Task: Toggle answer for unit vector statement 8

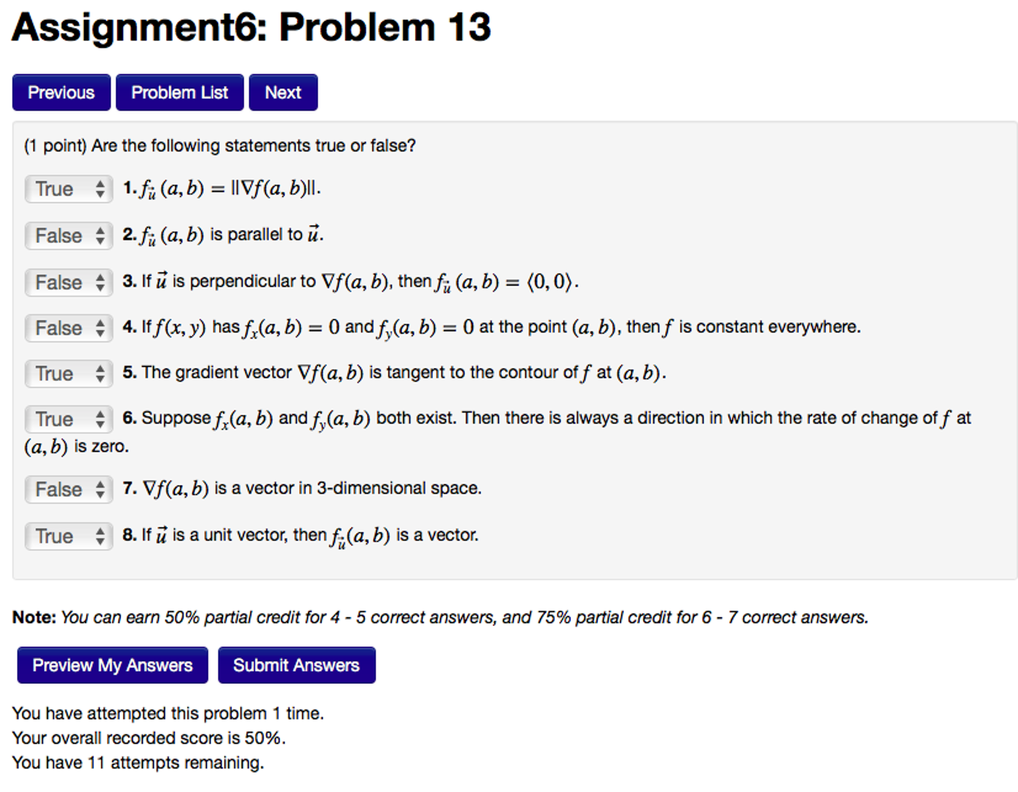Action: tap(61, 536)
